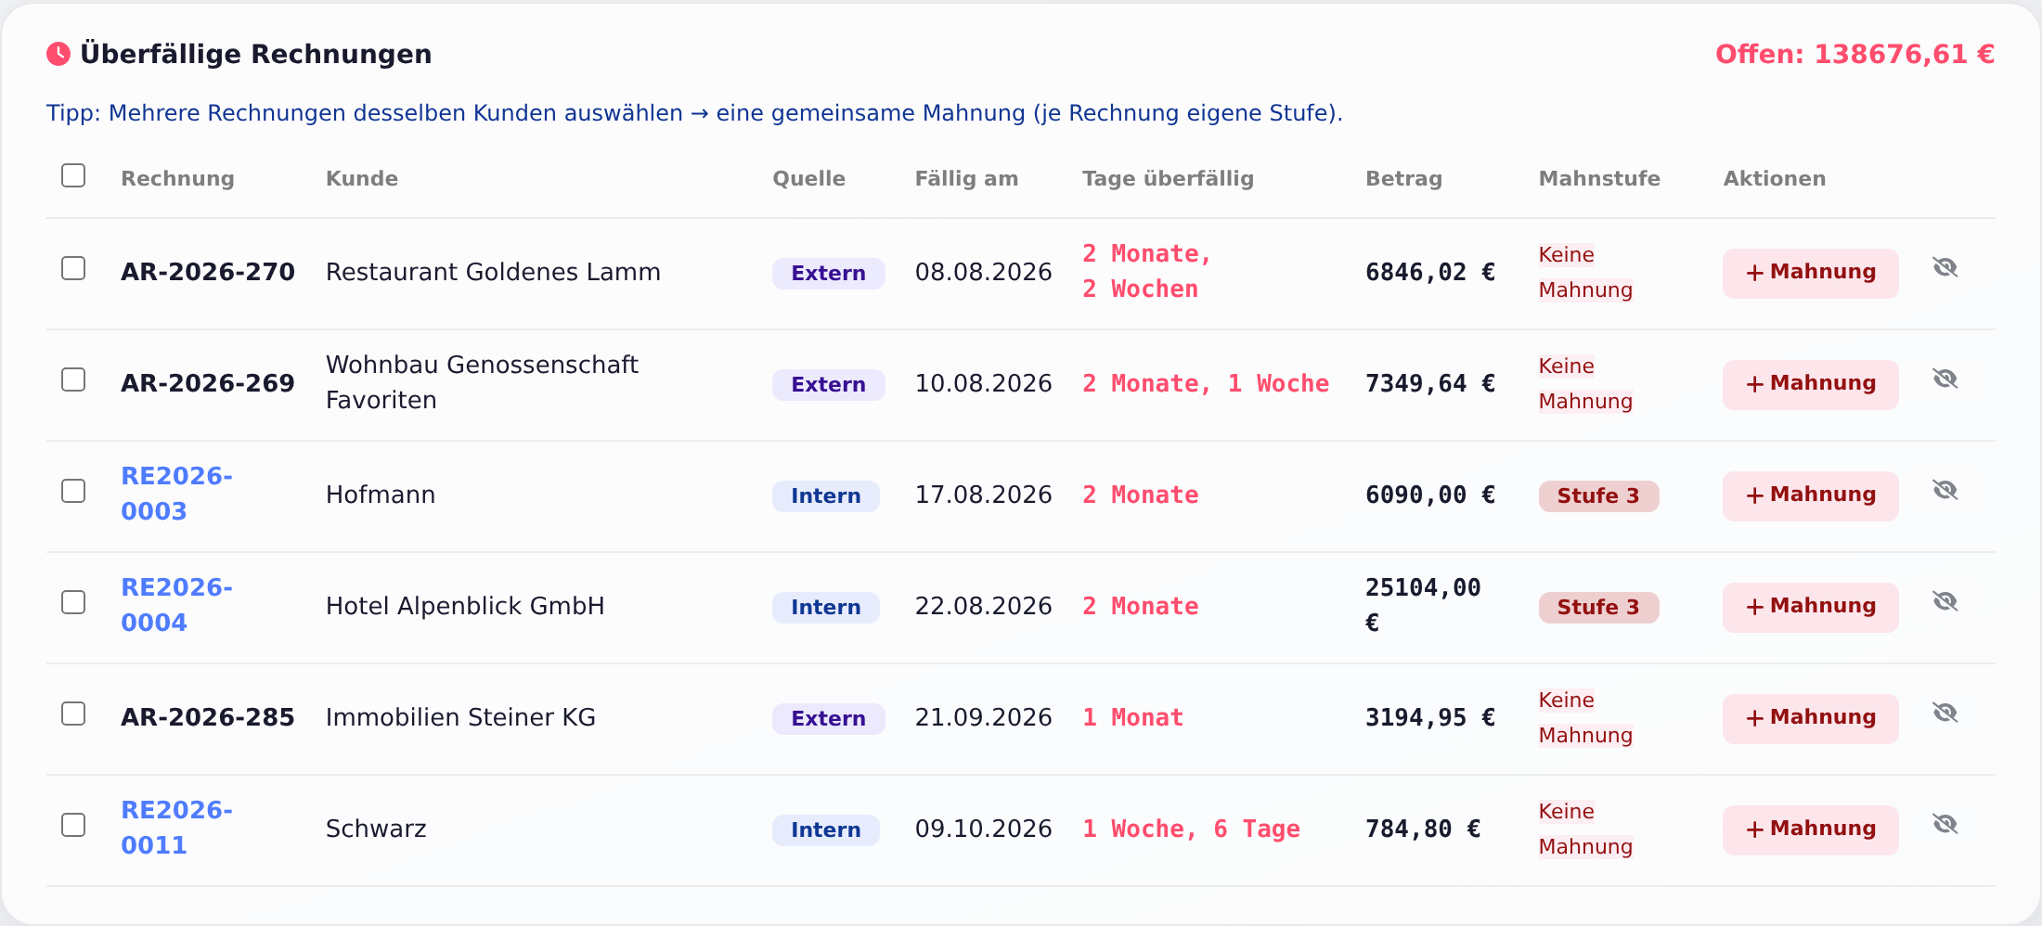Click Keine Mahnung in the AR-2026-269 row
Screen dimensions: 2042x926
click(1585, 383)
